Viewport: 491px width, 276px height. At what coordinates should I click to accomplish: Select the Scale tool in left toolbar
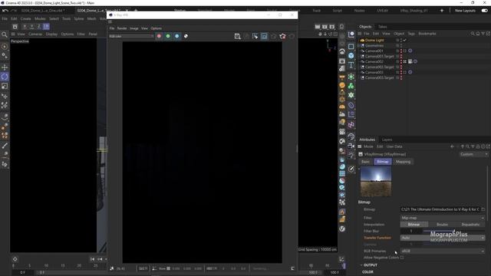tap(5, 86)
